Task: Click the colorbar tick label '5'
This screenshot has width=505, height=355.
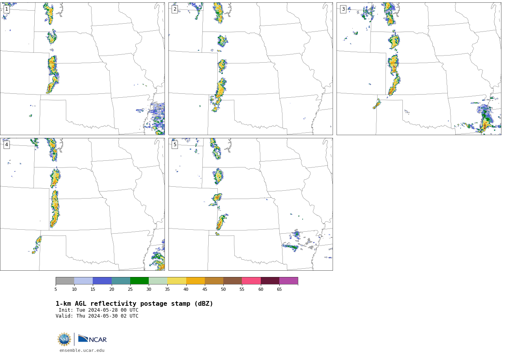Action: pos(56,290)
